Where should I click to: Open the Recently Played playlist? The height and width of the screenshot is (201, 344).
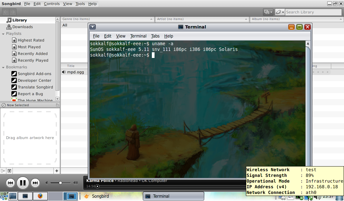point(33,60)
